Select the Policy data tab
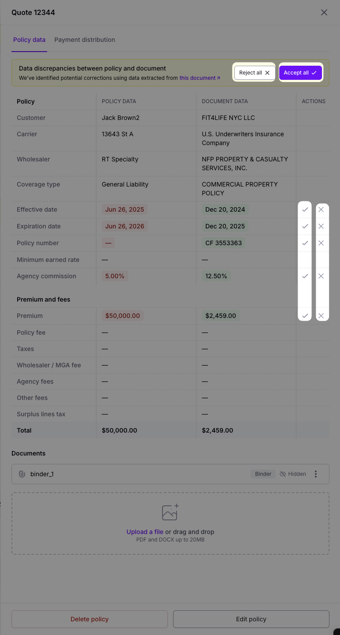 [x=29, y=40]
